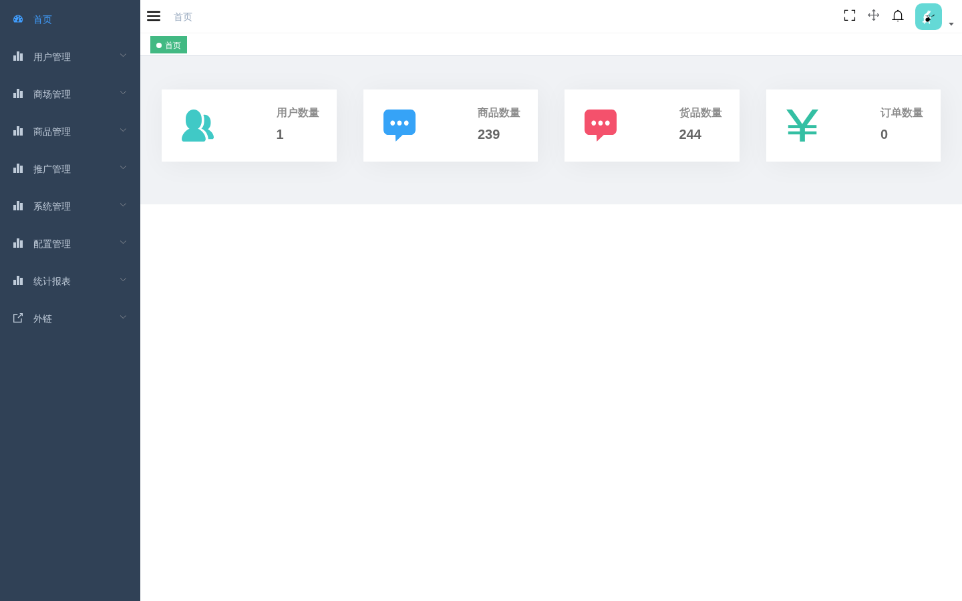Expand the 商品管理 chevron
962x601 pixels.
[x=123, y=130]
